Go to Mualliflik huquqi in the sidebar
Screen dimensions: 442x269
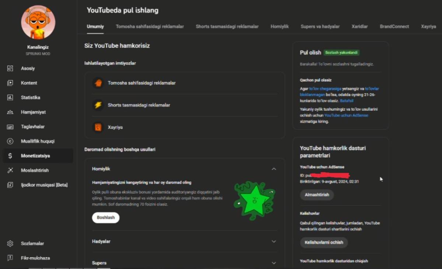[38, 141]
